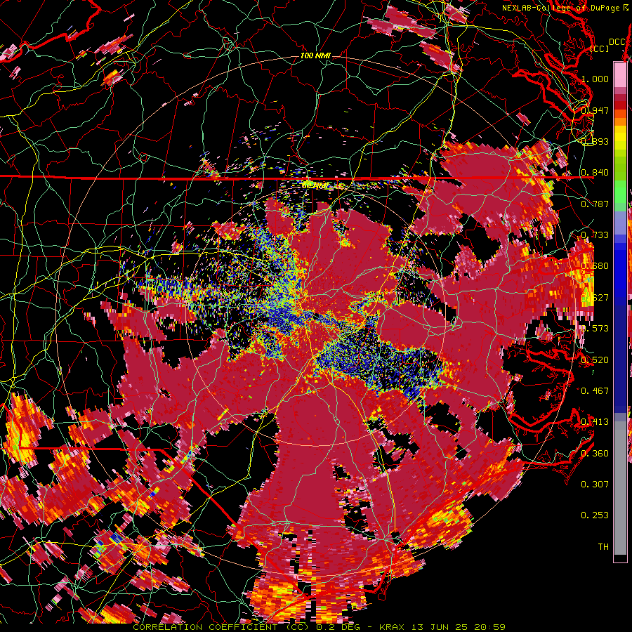
Task: Click the 0.680 scale value
Action: [x=595, y=266]
